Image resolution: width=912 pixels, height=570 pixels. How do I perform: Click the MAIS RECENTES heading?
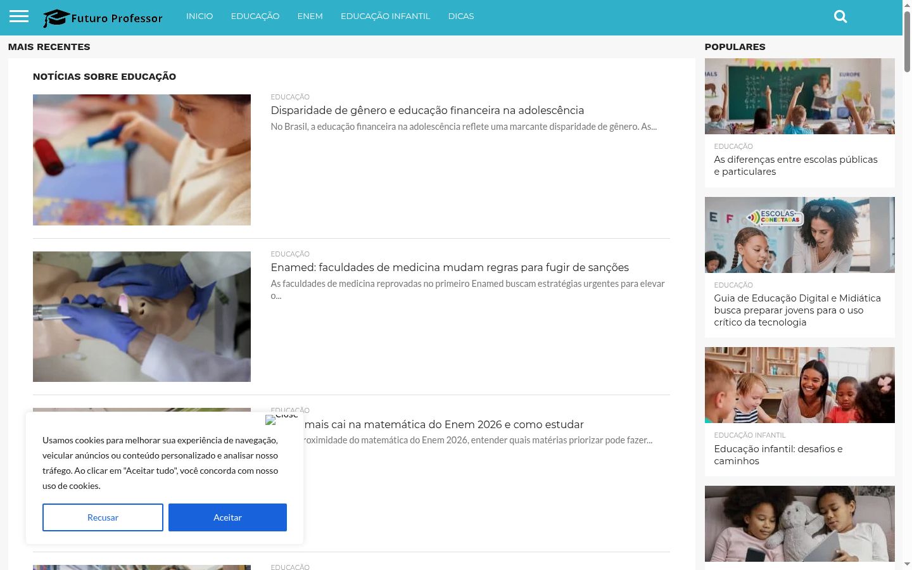pyautogui.click(x=49, y=47)
